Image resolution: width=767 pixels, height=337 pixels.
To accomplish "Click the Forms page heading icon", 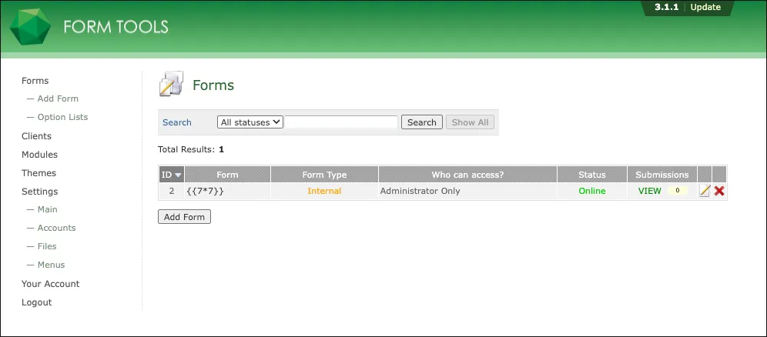I will click(x=170, y=84).
